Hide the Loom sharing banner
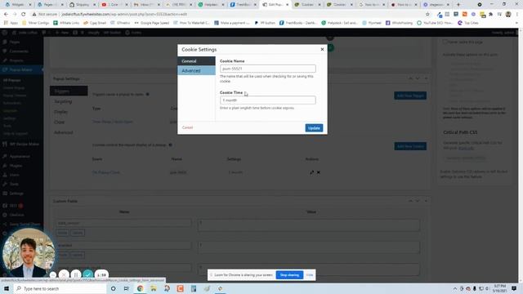Image resolution: width=523 pixels, height=294 pixels. [310, 275]
